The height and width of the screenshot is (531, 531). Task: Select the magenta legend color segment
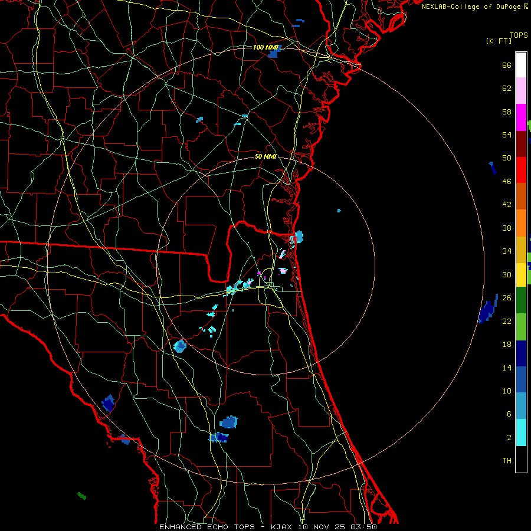point(521,117)
